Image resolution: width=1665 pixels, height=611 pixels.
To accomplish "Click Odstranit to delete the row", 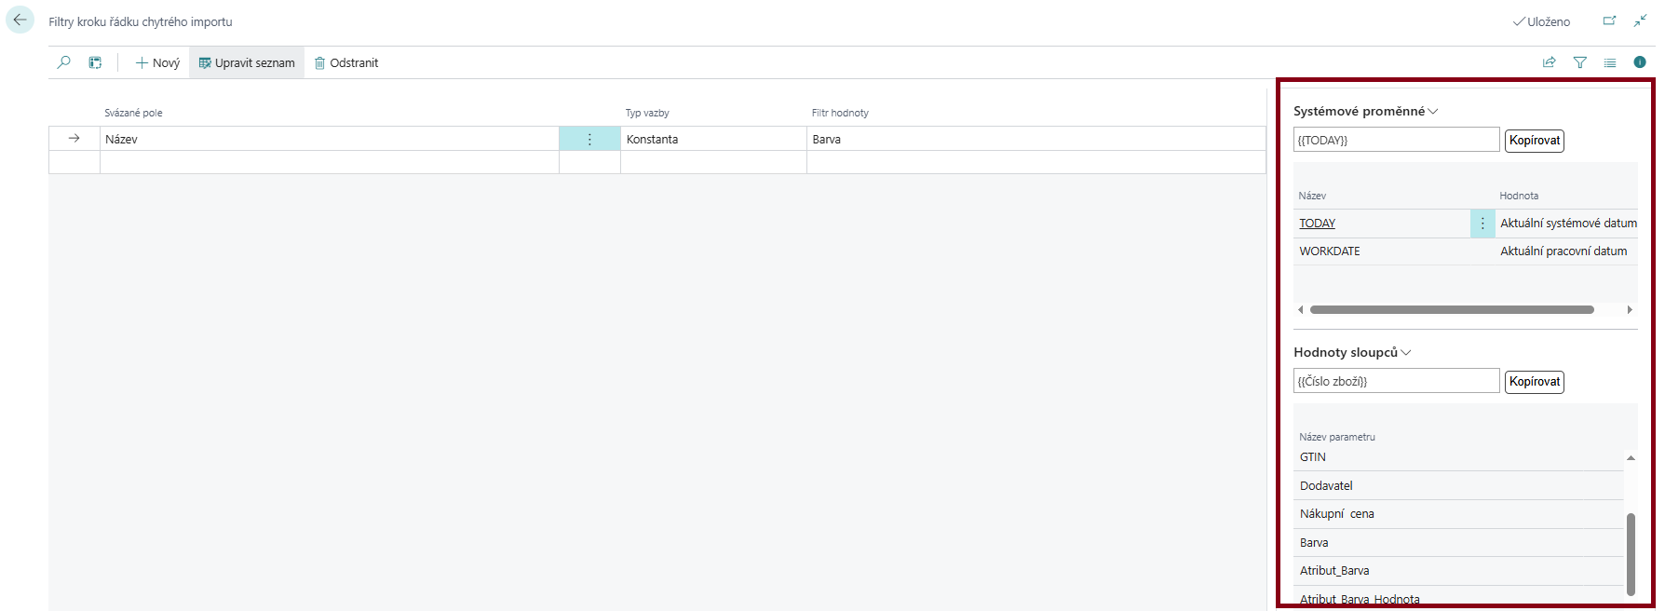I will (346, 62).
